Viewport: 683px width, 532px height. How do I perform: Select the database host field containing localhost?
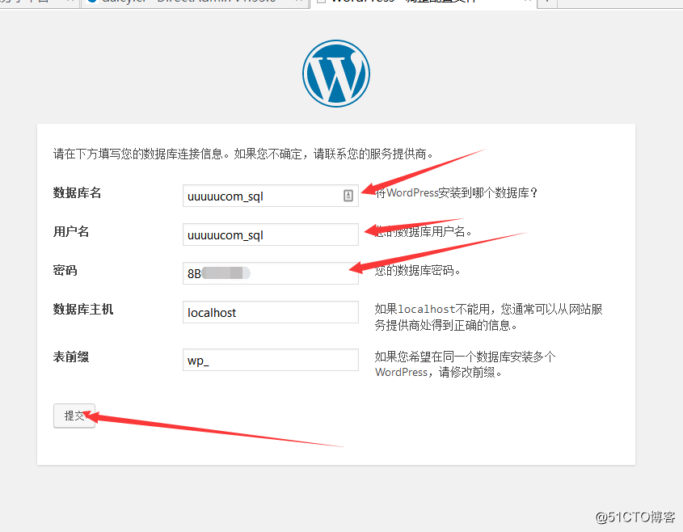click(x=271, y=312)
